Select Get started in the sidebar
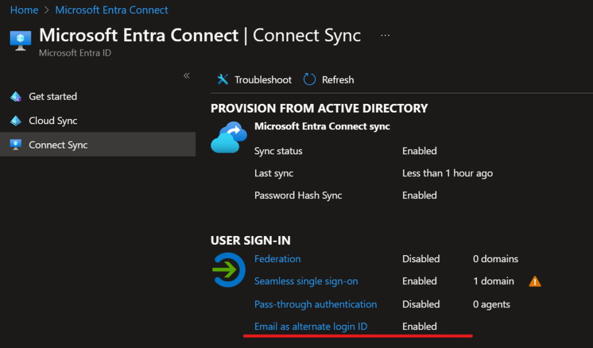 click(x=53, y=96)
